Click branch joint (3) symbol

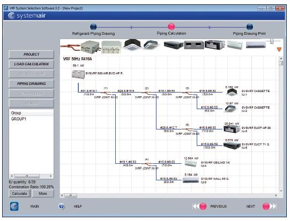188,93
